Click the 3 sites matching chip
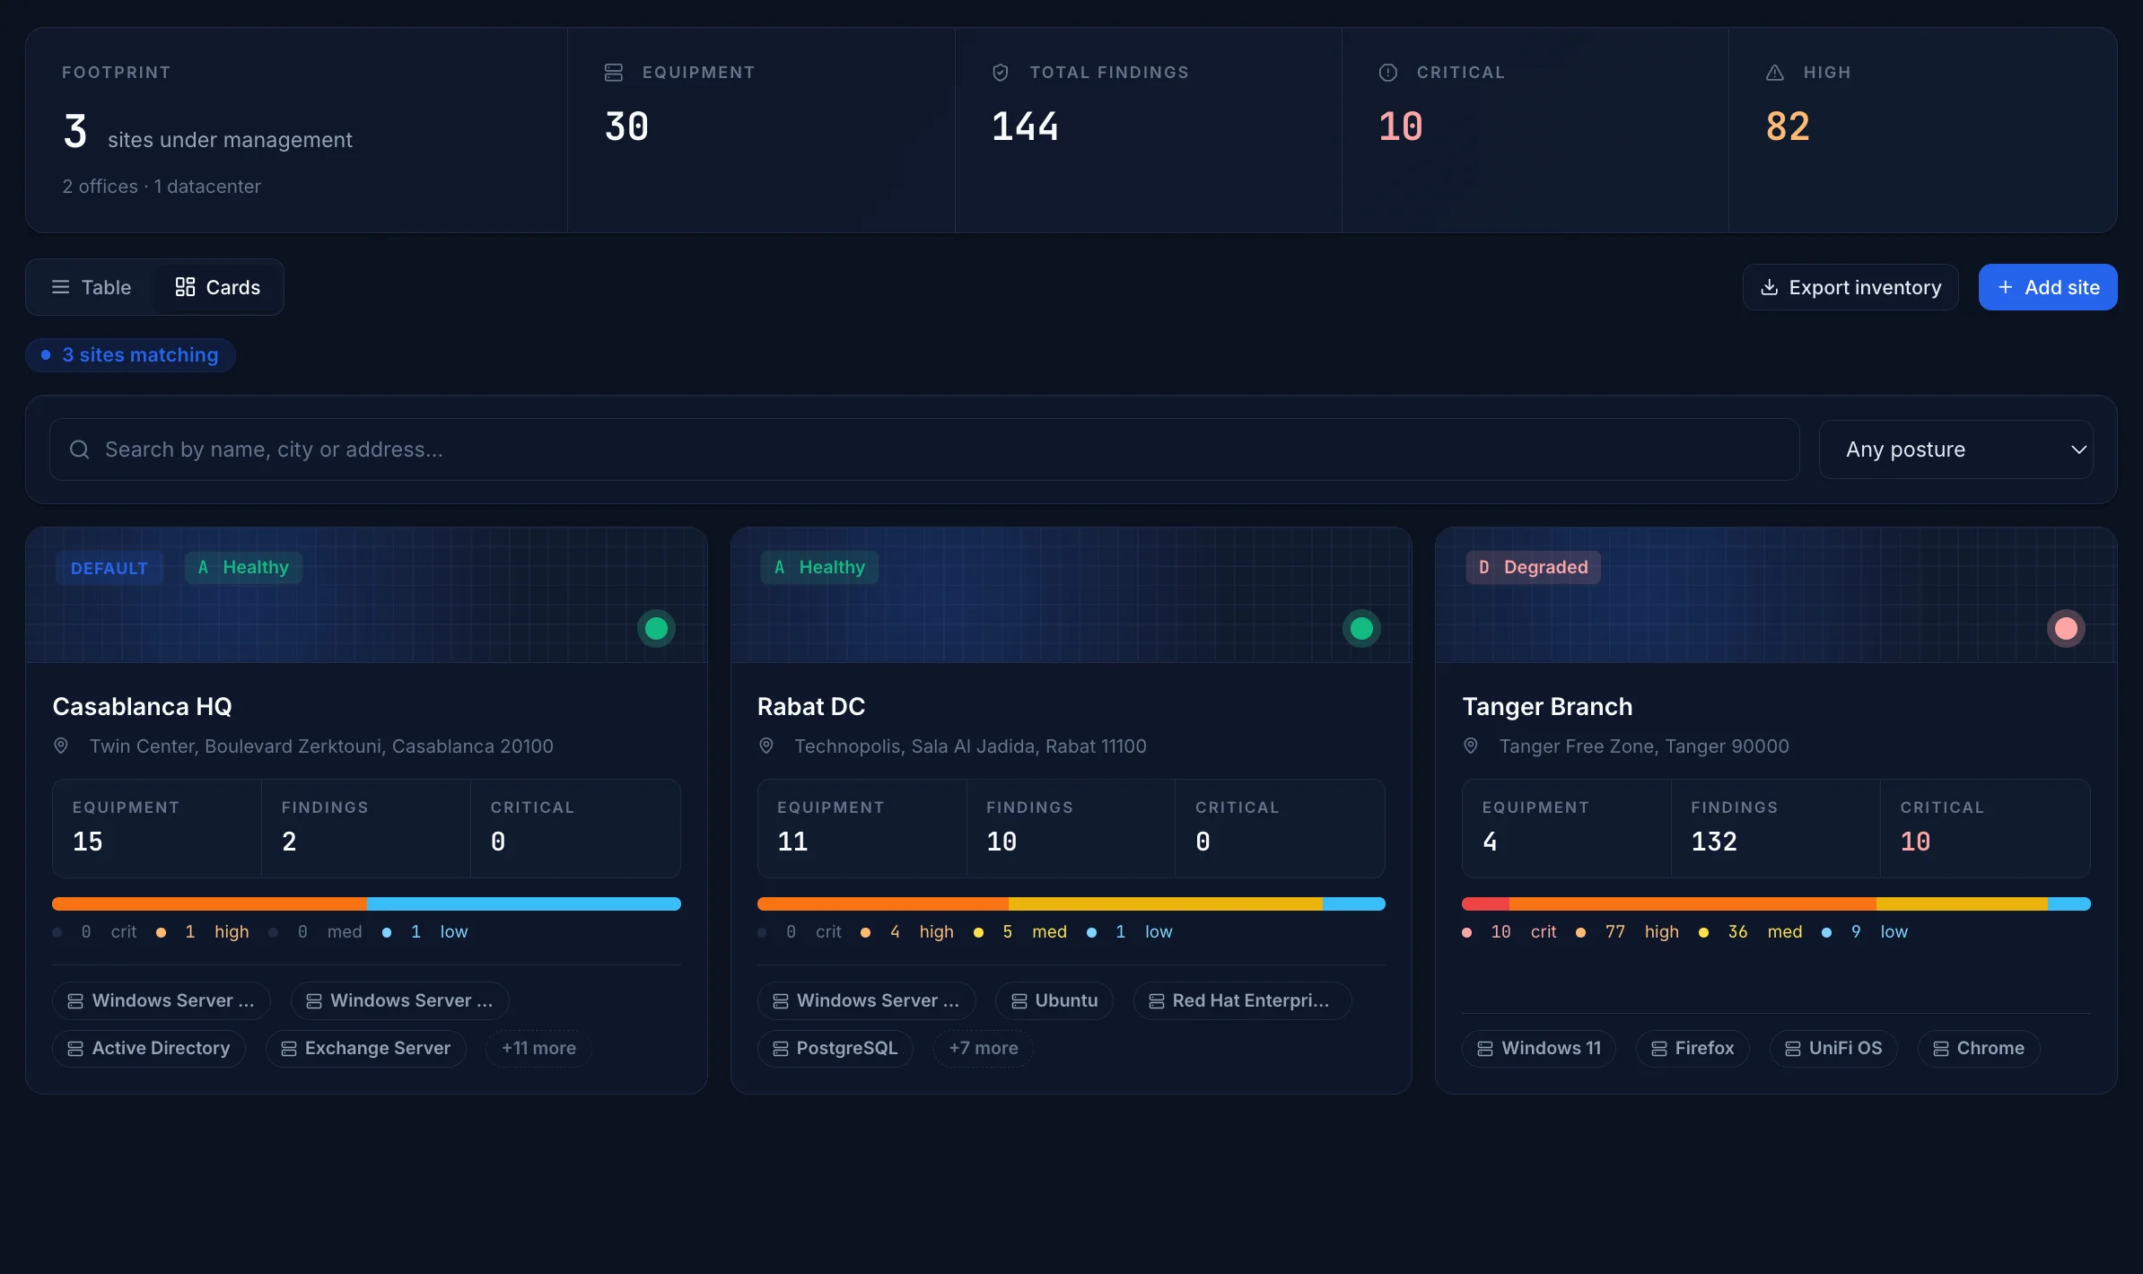This screenshot has width=2143, height=1274. (131, 355)
